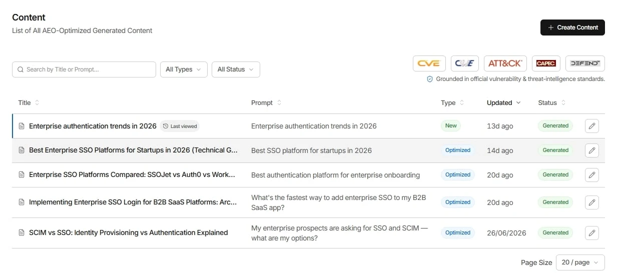Sort by the Status column header
Image resolution: width=617 pixels, height=273 pixels.
[551, 102]
